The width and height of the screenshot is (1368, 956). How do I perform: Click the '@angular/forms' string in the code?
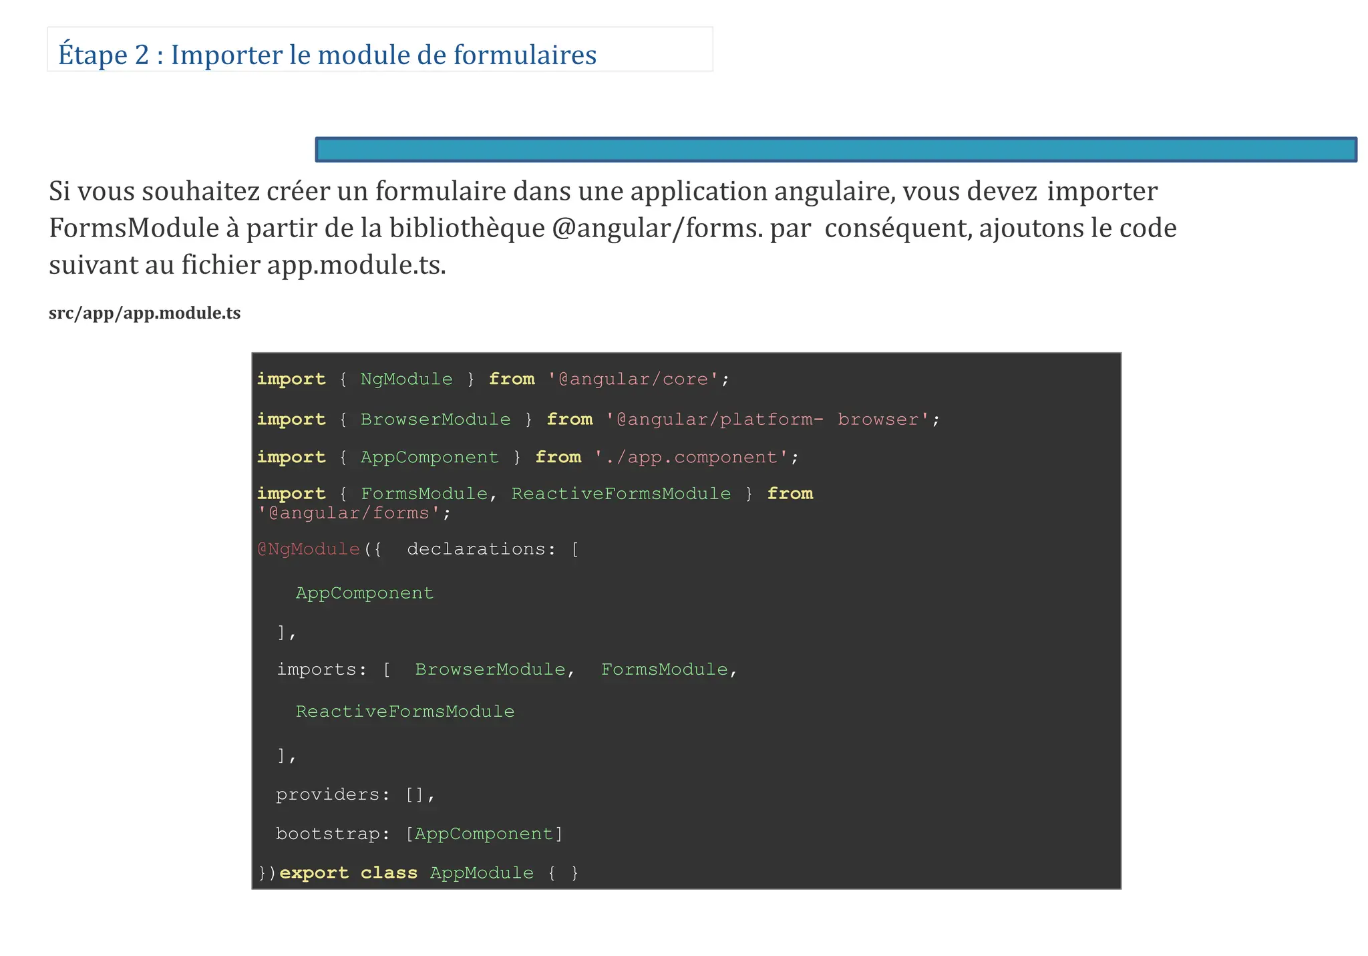pyautogui.click(x=349, y=513)
